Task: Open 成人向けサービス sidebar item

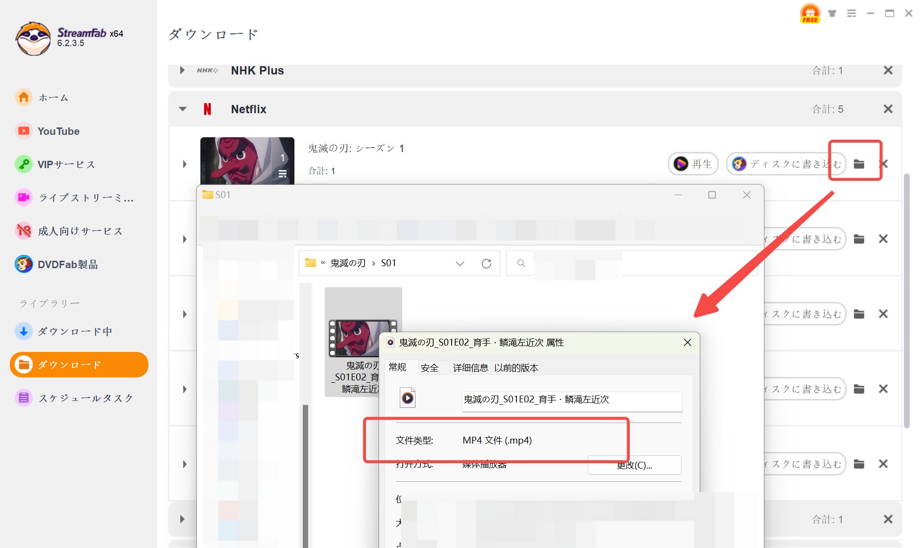Action: pos(69,231)
